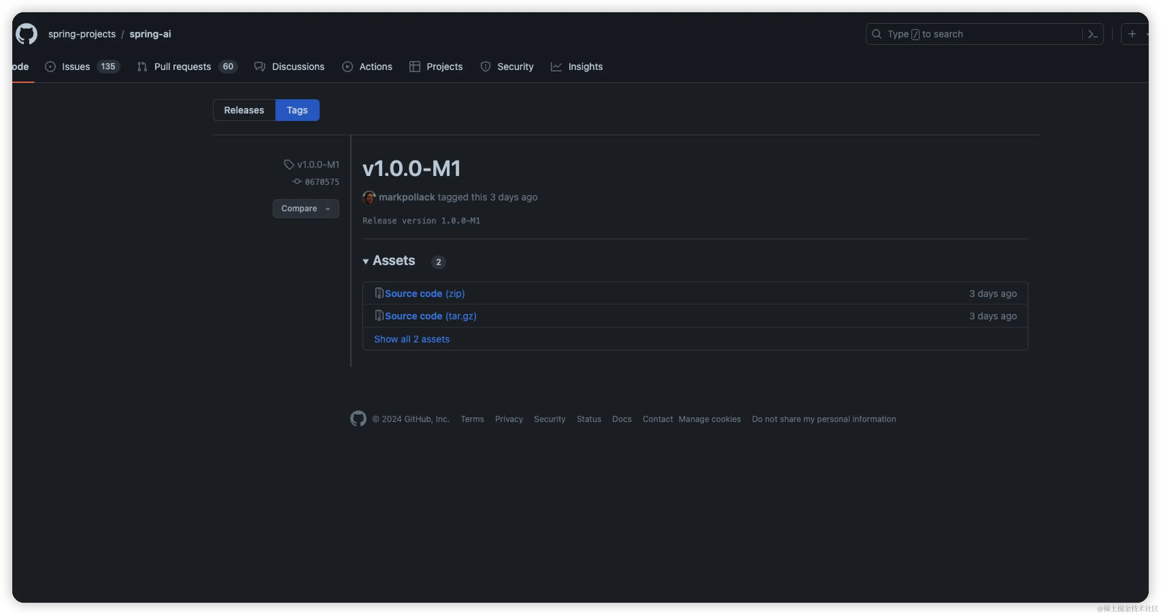Image resolution: width=1161 pixels, height=615 pixels.
Task: Click 3 days ago on zip row
Action: [992, 293]
